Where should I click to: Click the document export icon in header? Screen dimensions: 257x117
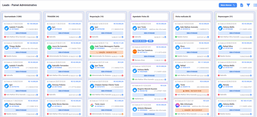point(242,5)
